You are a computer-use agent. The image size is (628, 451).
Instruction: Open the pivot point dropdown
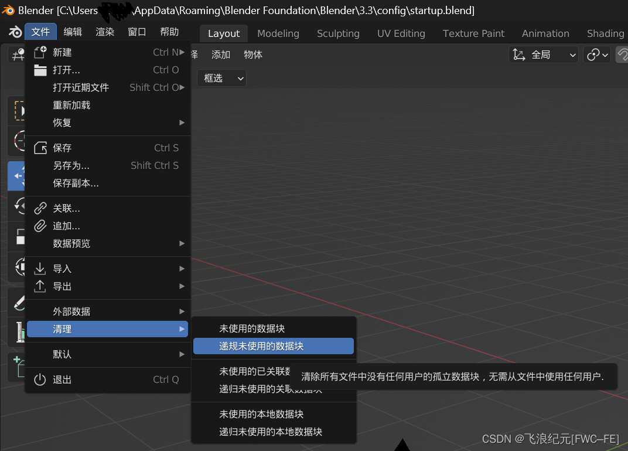pos(597,55)
